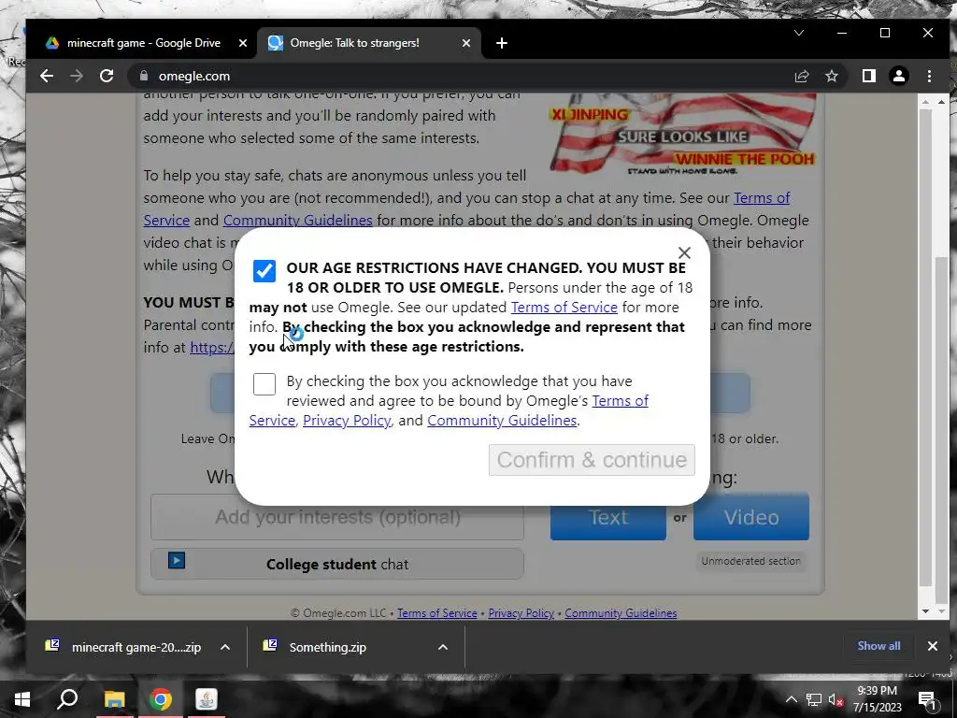The width and height of the screenshot is (957, 718).
Task: Close the Google Drive tab
Action: pyautogui.click(x=243, y=43)
